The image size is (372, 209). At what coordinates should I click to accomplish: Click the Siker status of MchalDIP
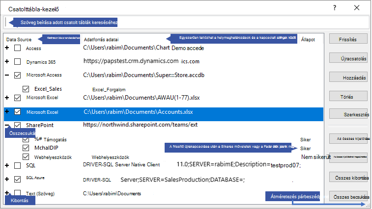pos(305,148)
